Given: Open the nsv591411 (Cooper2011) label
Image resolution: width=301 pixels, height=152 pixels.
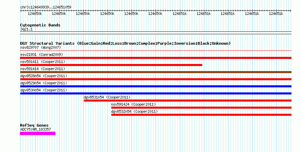Looking at the screenshot, I should (x=43, y=62).
